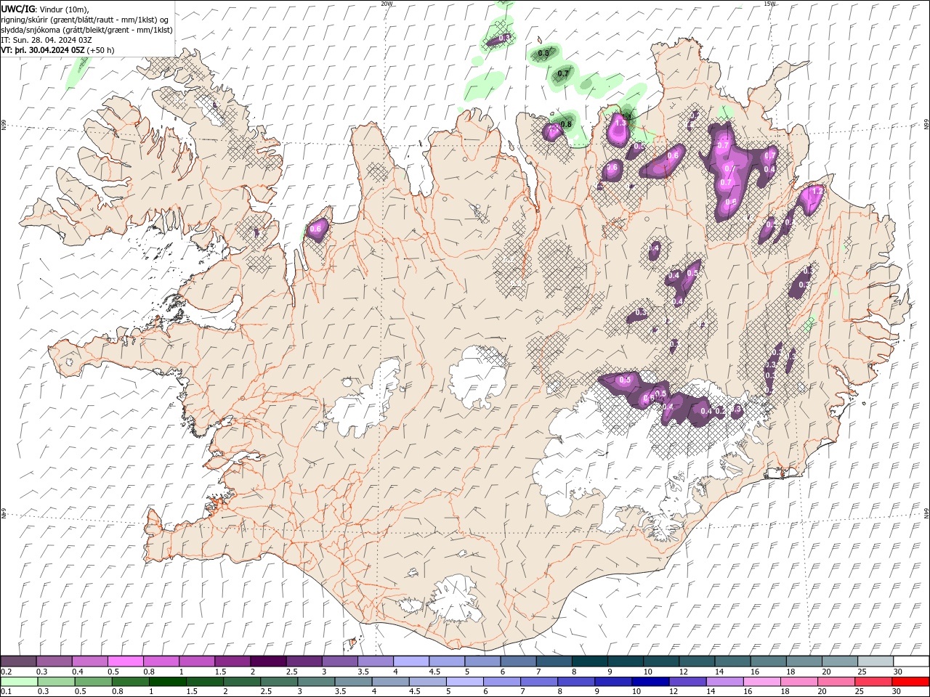Viewport: 930px width, 697px height.
Task: Click the 'slydda/snjókoma' legend description line
Action: (x=87, y=30)
